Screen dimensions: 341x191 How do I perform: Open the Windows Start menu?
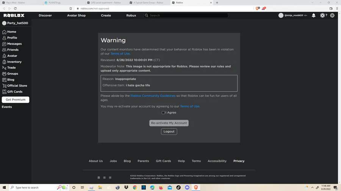point(4,188)
